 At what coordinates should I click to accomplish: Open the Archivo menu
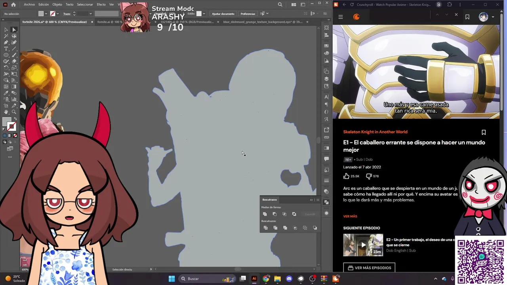coord(29,4)
